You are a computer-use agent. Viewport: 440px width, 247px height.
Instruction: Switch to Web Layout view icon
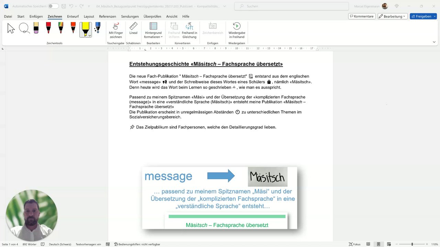(388, 244)
